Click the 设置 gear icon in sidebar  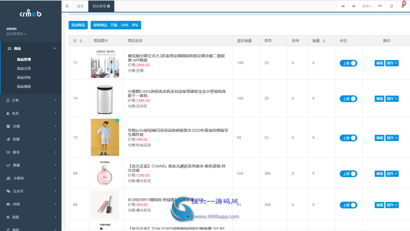8,217
